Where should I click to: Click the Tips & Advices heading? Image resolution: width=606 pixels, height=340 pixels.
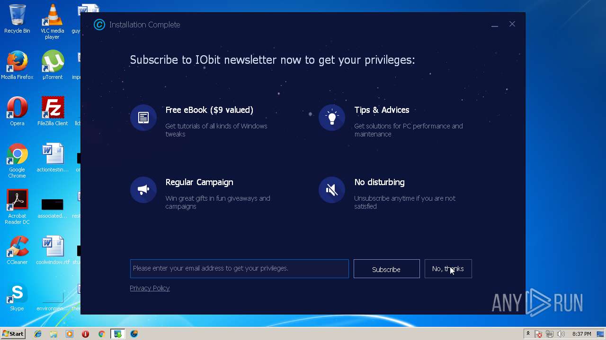(x=382, y=110)
